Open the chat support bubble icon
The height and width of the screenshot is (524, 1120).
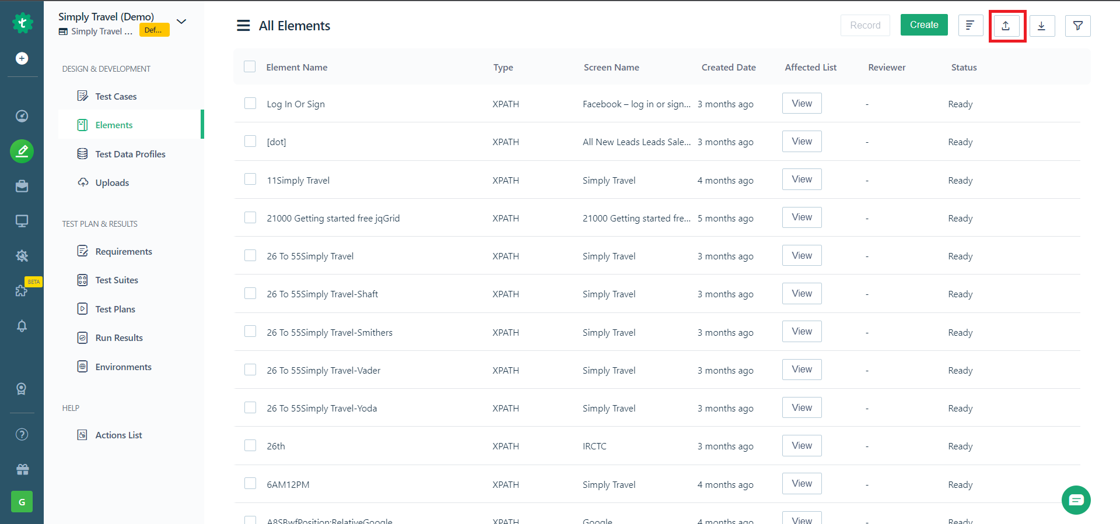pos(1076,500)
